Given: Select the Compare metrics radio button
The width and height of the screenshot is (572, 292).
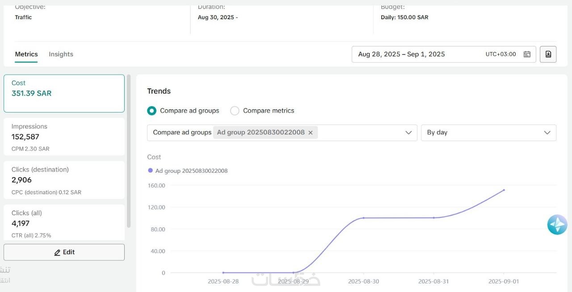Looking at the screenshot, I should click(x=235, y=111).
